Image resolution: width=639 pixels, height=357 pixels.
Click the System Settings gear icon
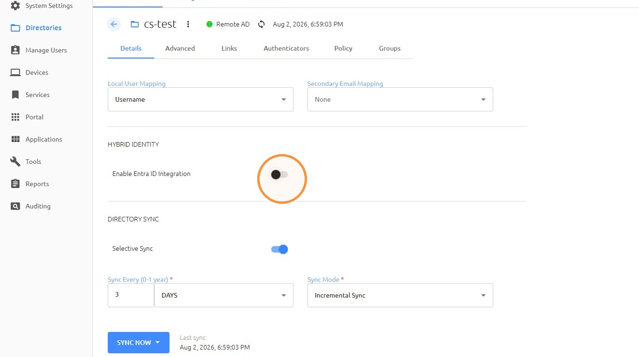tap(15, 6)
